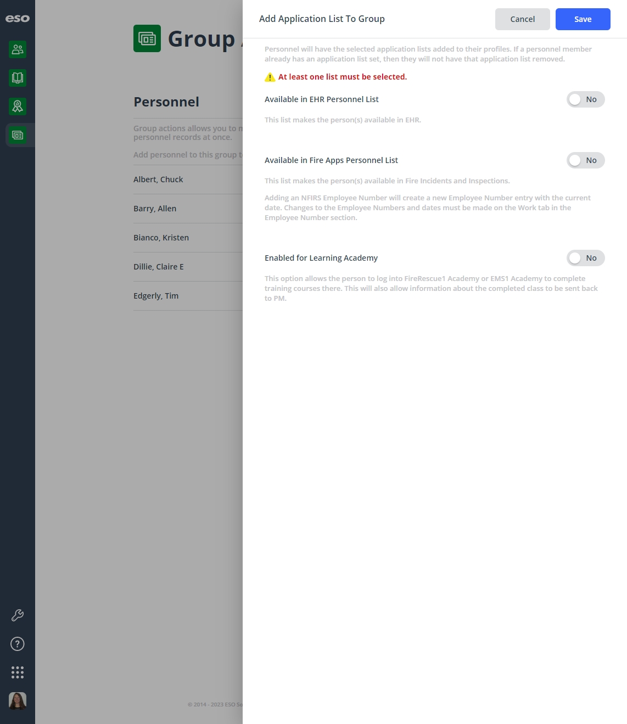Select Edgerly, Tim personnel row
Screen dimensions: 627x724
pos(188,296)
